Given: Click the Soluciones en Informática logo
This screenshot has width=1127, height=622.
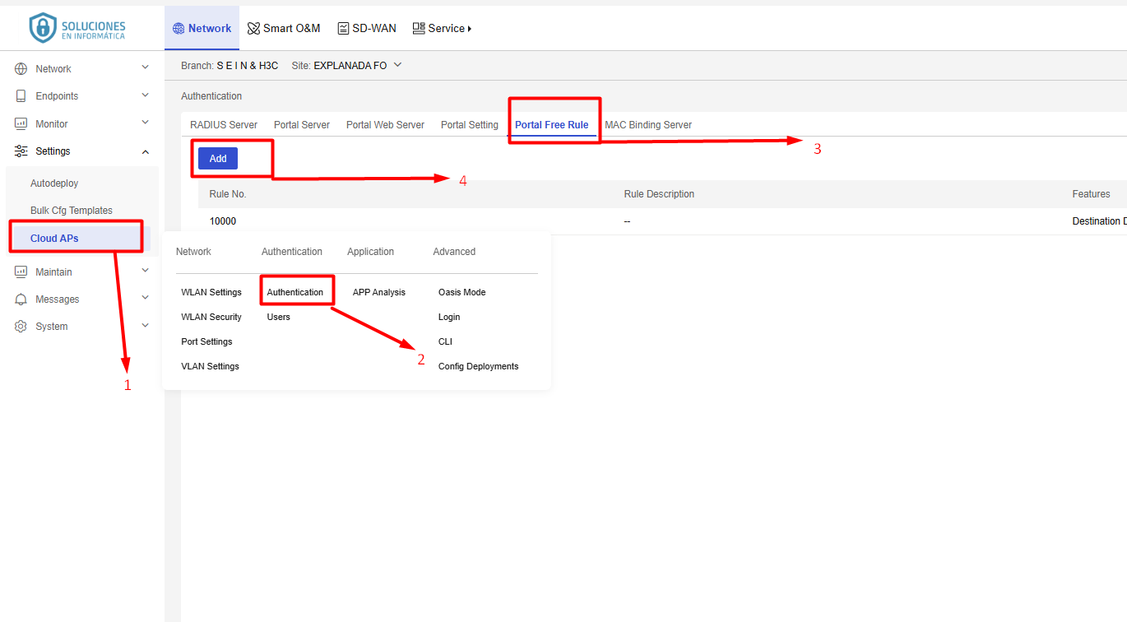Looking at the screenshot, I should [x=77, y=27].
